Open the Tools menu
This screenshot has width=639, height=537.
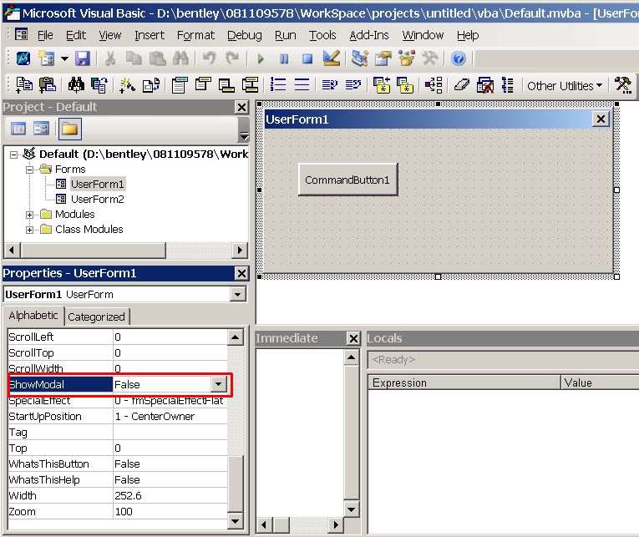tap(322, 35)
